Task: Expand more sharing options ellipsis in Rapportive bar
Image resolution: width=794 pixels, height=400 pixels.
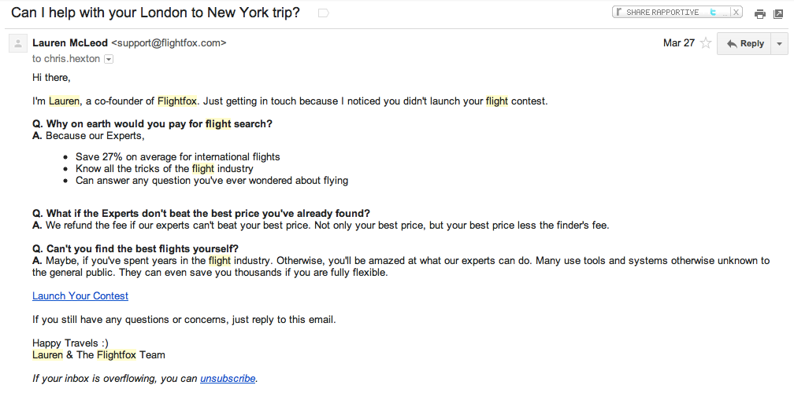Action: tap(725, 13)
